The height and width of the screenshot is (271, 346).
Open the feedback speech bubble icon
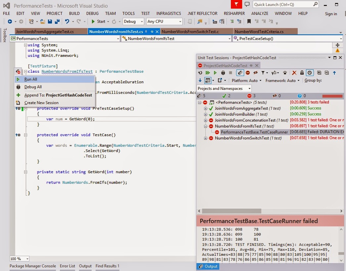[247, 4]
